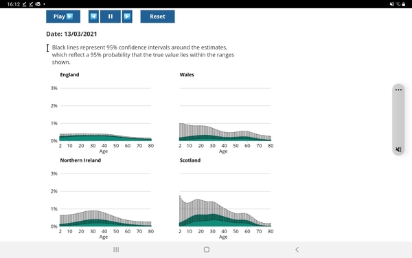Open the three-dots floating panel menu
The height and width of the screenshot is (258, 412).
click(x=398, y=89)
